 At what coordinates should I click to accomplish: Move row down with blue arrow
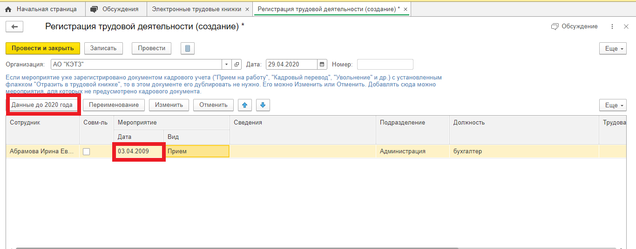[263, 105]
